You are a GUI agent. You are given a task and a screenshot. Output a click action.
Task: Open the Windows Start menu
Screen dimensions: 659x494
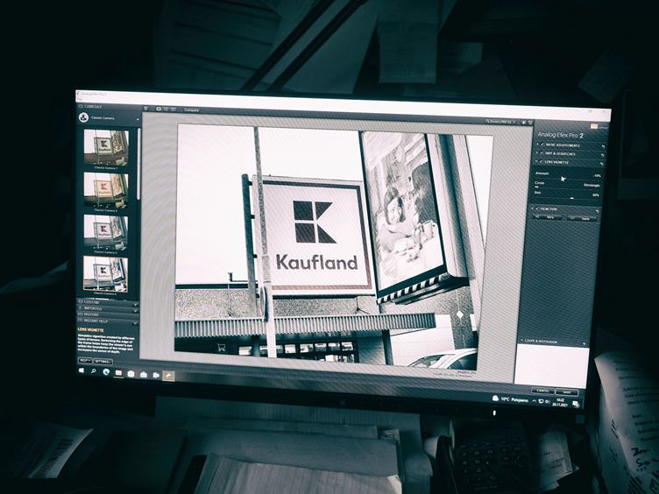click(x=81, y=370)
